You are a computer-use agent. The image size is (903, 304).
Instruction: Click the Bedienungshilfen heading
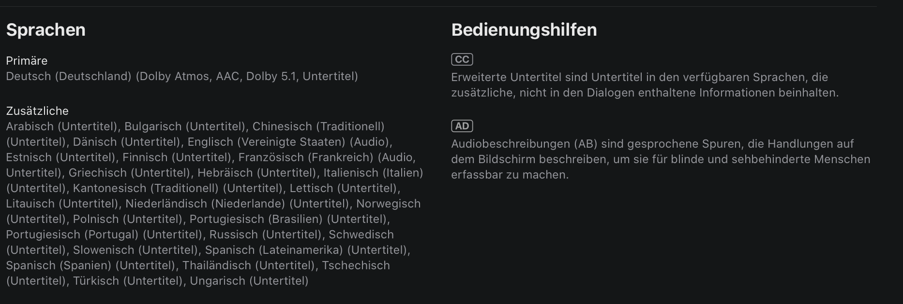(524, 30)
